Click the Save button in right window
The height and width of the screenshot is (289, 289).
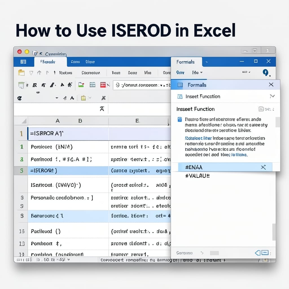180,73
